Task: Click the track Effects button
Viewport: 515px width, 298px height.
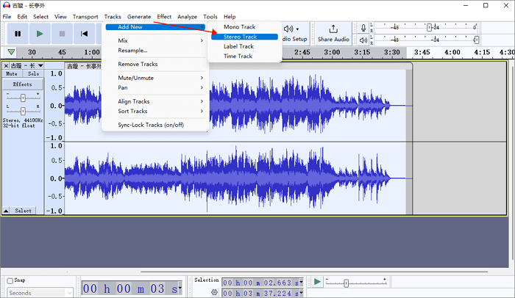Action: (x=22, y=84)
